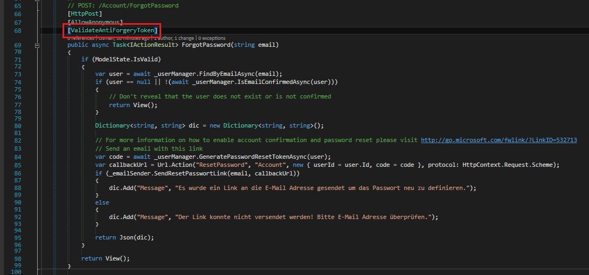This screenshot has height=275, width=589.
Task: Click the else keyword on line 90
Action: point(102,202)
